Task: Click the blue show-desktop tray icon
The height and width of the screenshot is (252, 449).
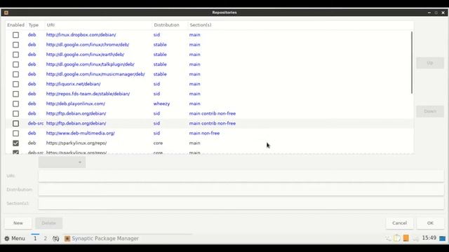Action: [443, 238]
